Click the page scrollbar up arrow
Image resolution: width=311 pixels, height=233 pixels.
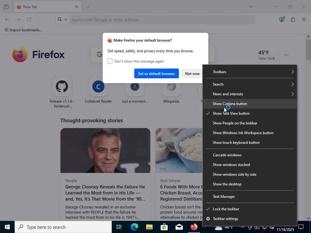pyautogui.click(x=308, y=37)
